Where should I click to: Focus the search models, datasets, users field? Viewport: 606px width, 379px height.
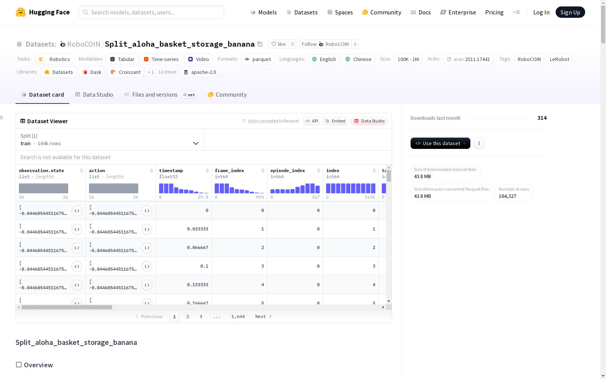click(151, 12)
